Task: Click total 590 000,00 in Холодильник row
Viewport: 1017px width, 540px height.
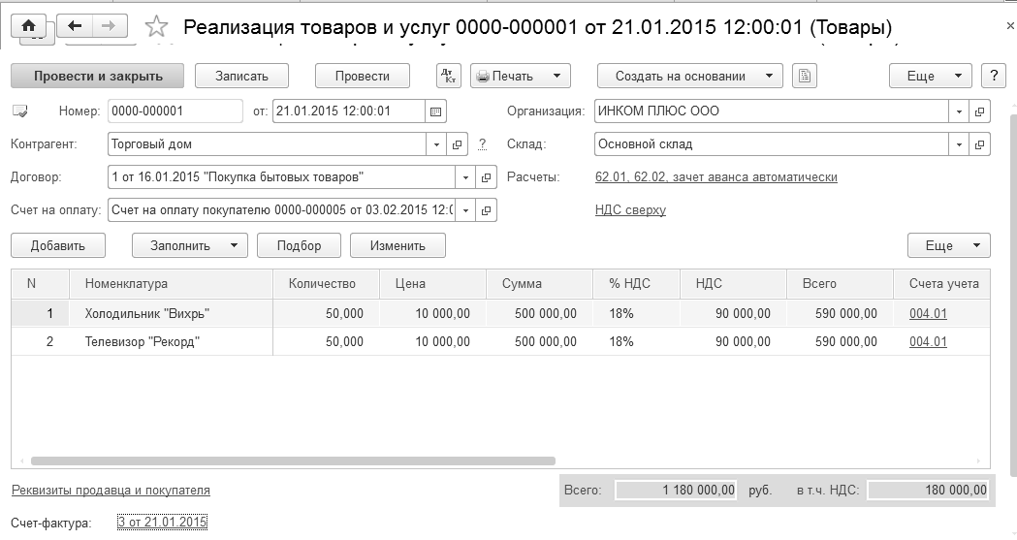Action: pos(840,314)
